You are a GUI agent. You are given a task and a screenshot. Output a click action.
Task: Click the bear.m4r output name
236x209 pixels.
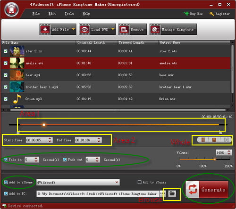[x=166, y=75]
